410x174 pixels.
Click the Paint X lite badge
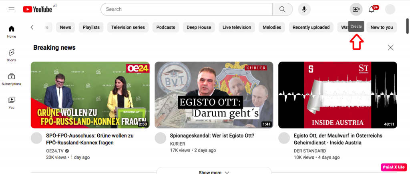[x=394, y=167]
